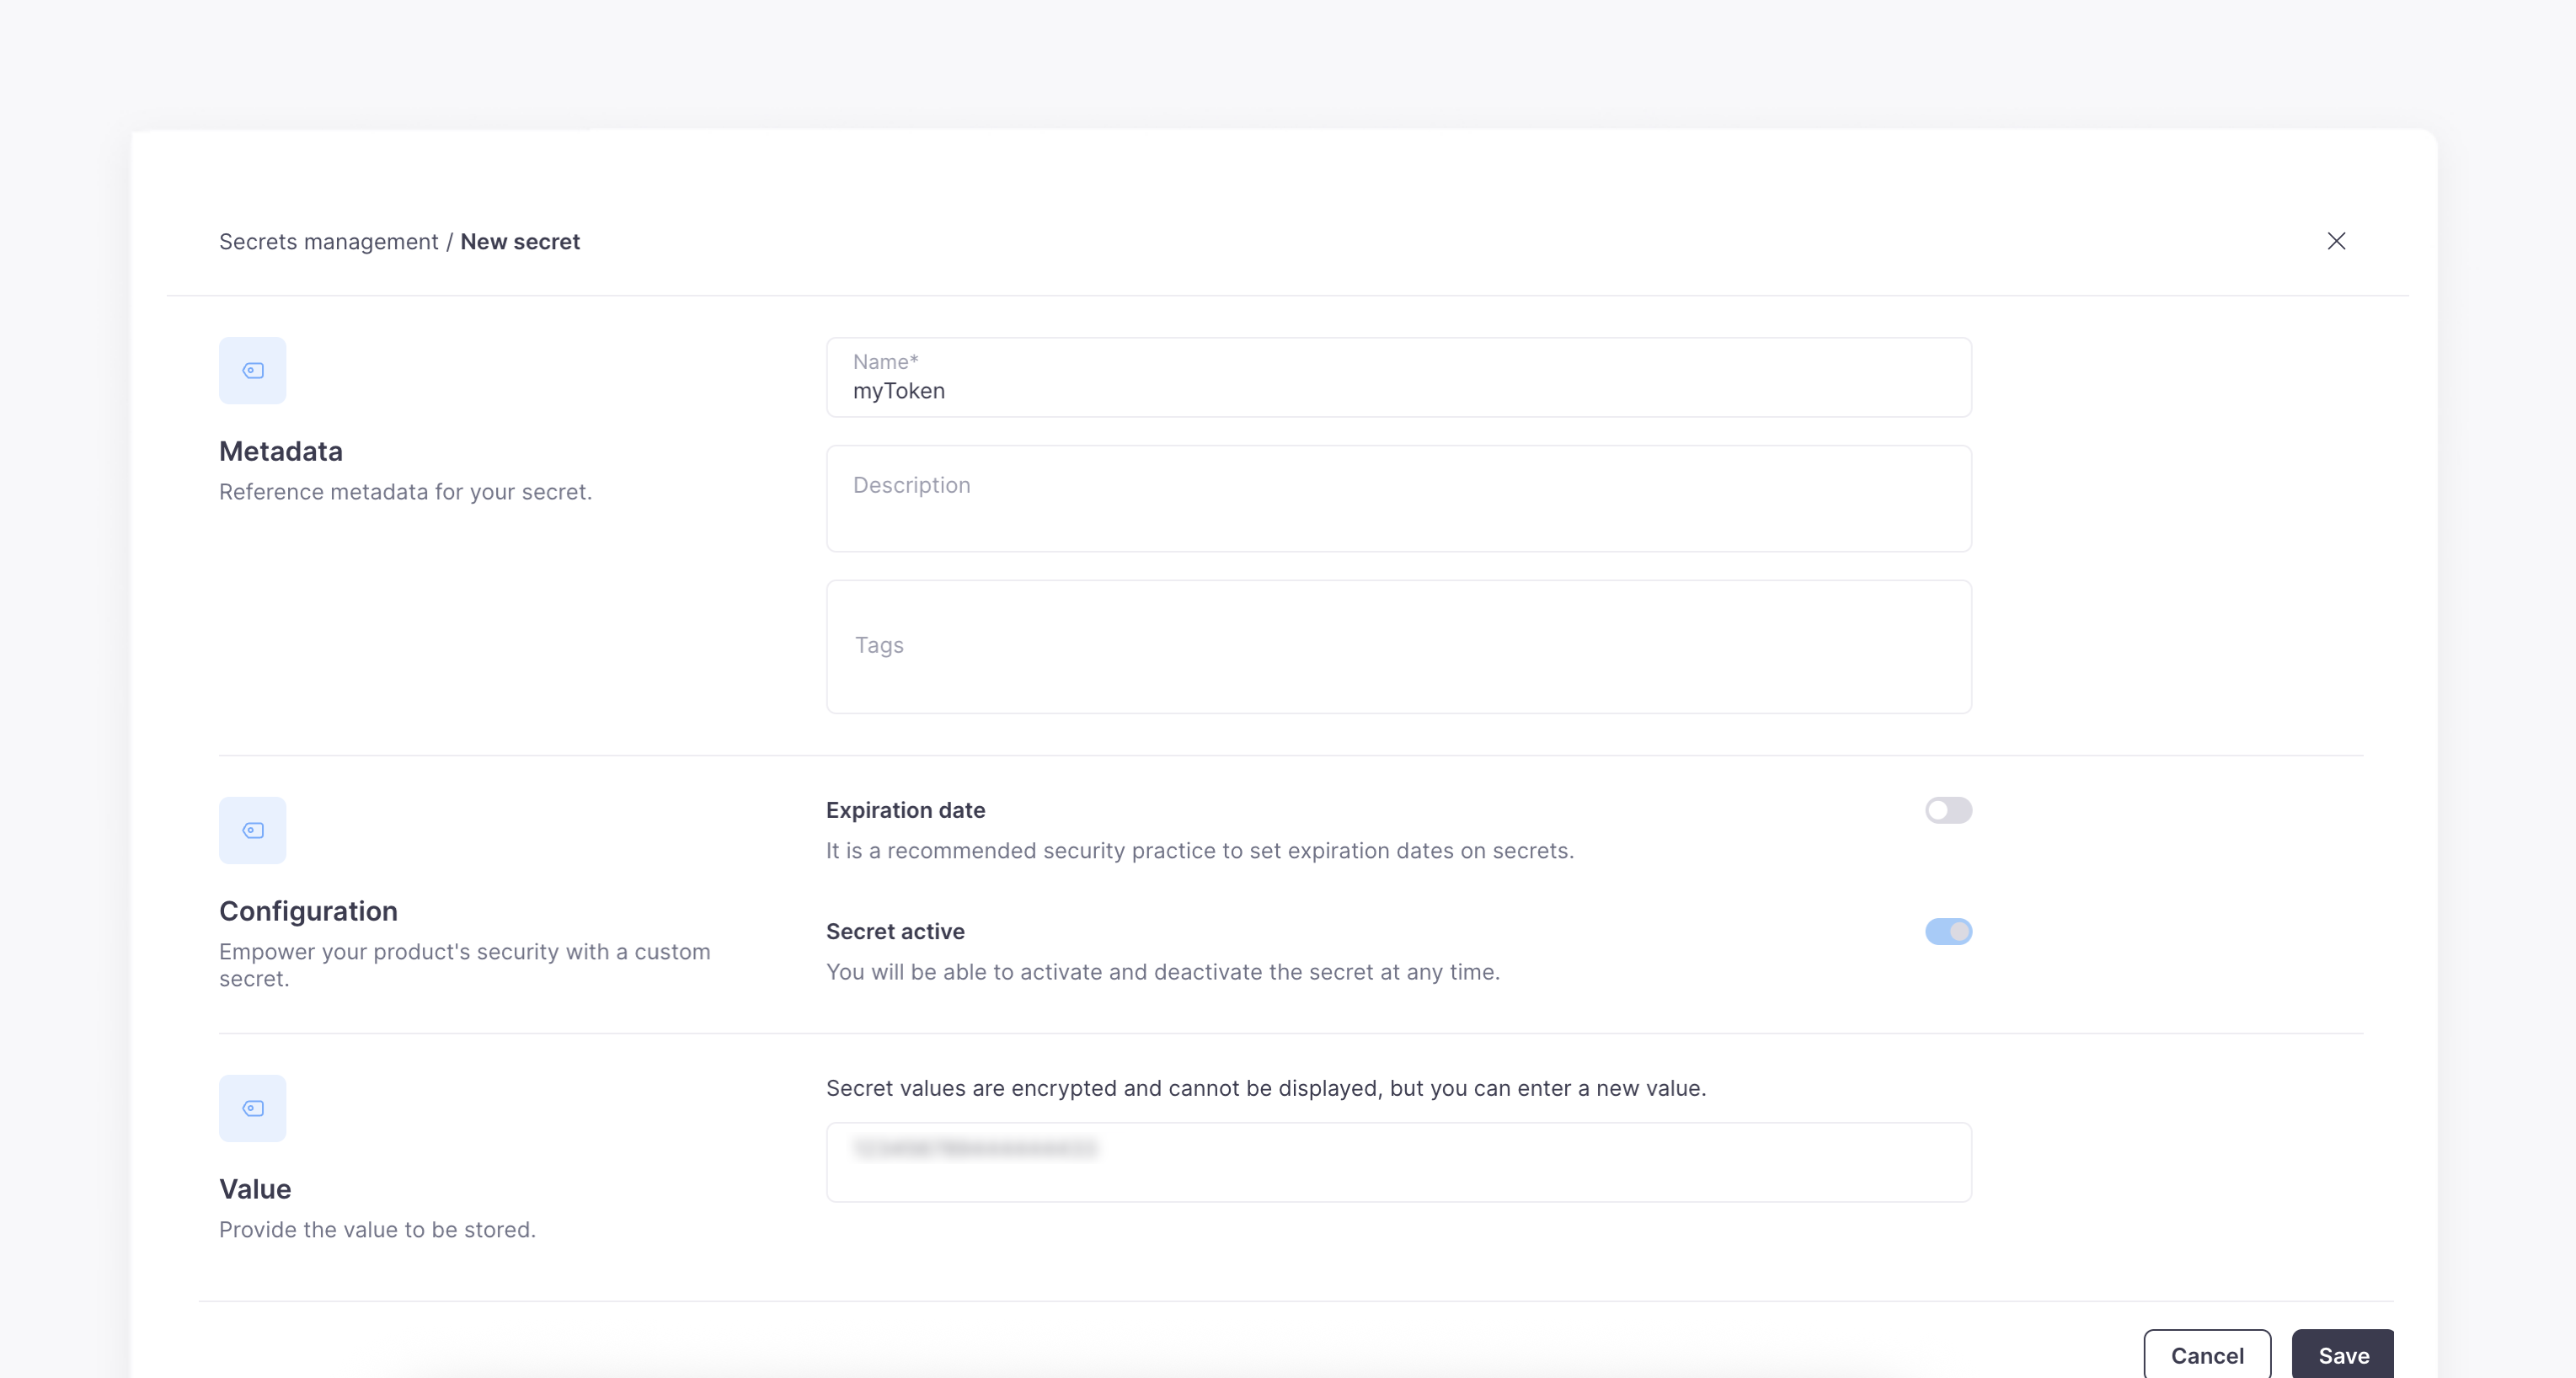The width and height of the screenshot is (2576, 1378).
Task: Click the Value section tag icon
Action: pos(253,1109)
